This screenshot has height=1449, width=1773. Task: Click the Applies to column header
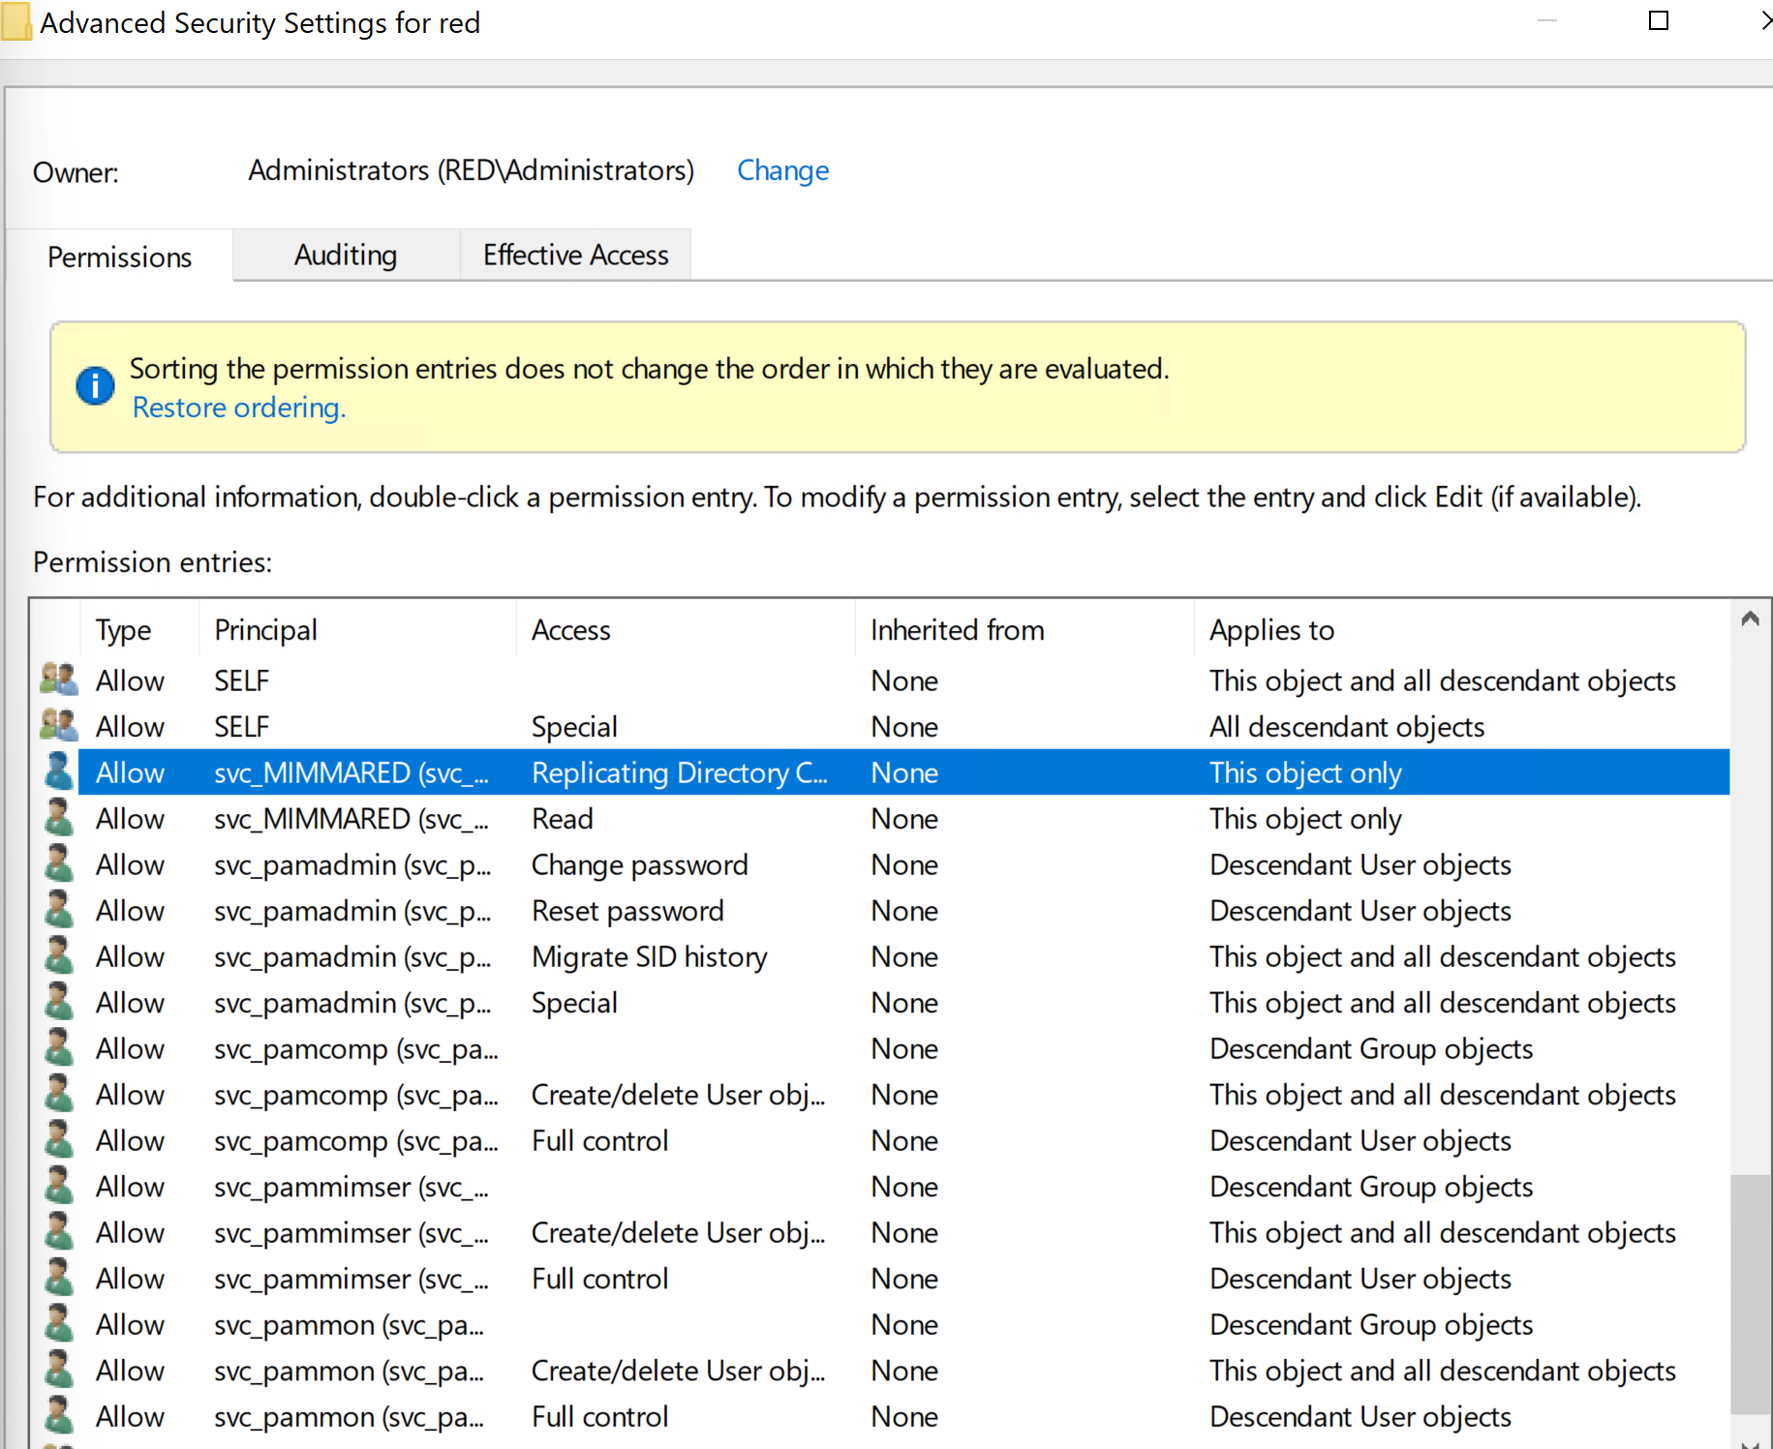(1270, 630)
